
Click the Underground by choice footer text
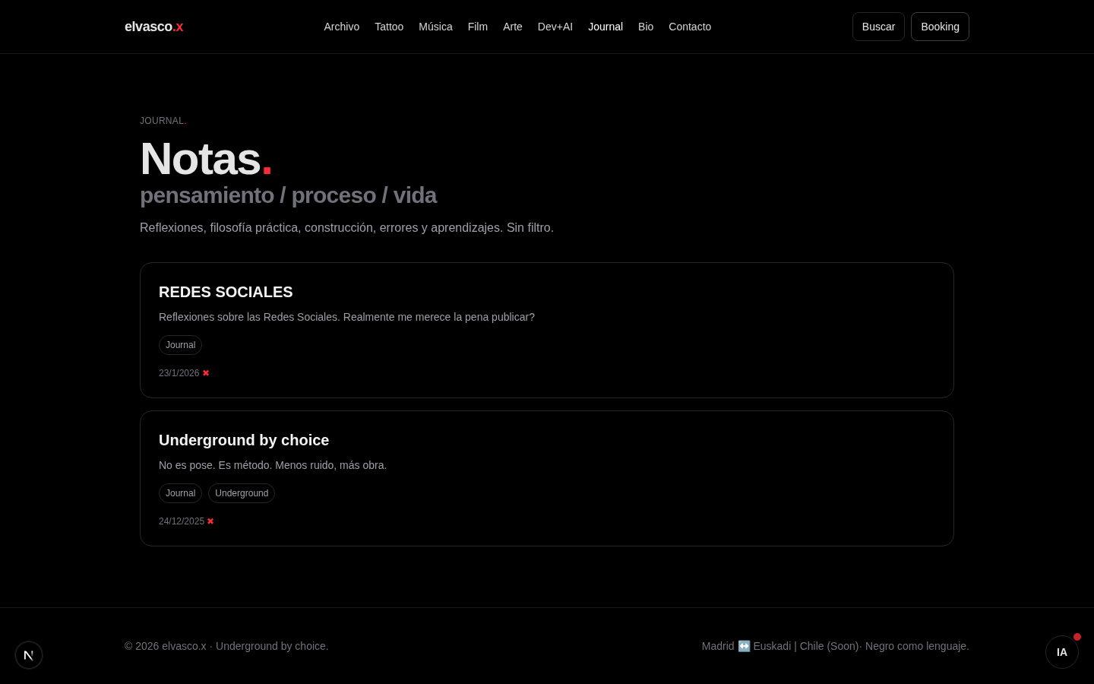pos(271,646)
